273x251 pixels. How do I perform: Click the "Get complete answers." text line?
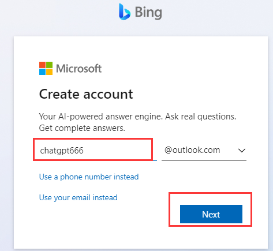tap(82, 128)
